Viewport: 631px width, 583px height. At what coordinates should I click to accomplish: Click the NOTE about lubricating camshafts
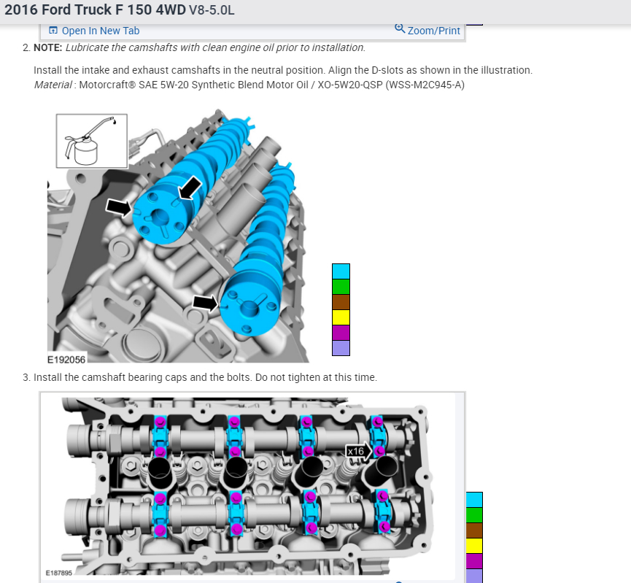[200, 47]
